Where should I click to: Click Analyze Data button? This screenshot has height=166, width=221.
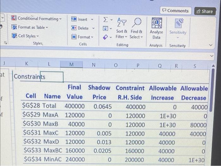click(x=157, y=28)
